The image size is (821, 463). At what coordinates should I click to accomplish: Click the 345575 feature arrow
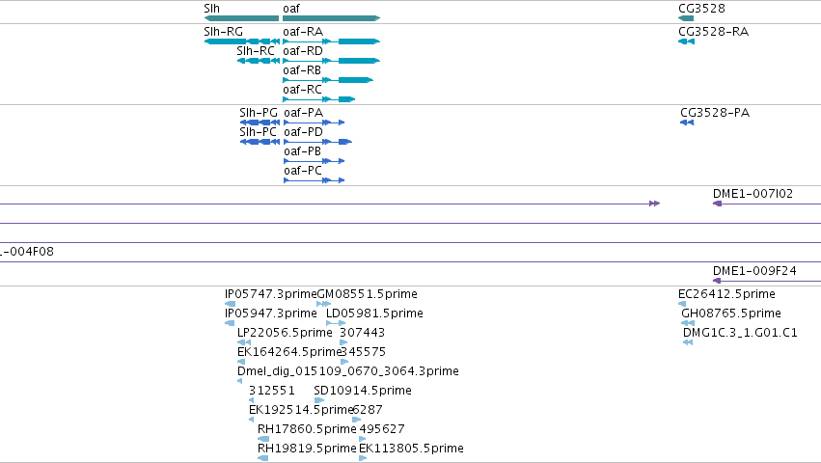click(x=344, y=362)
